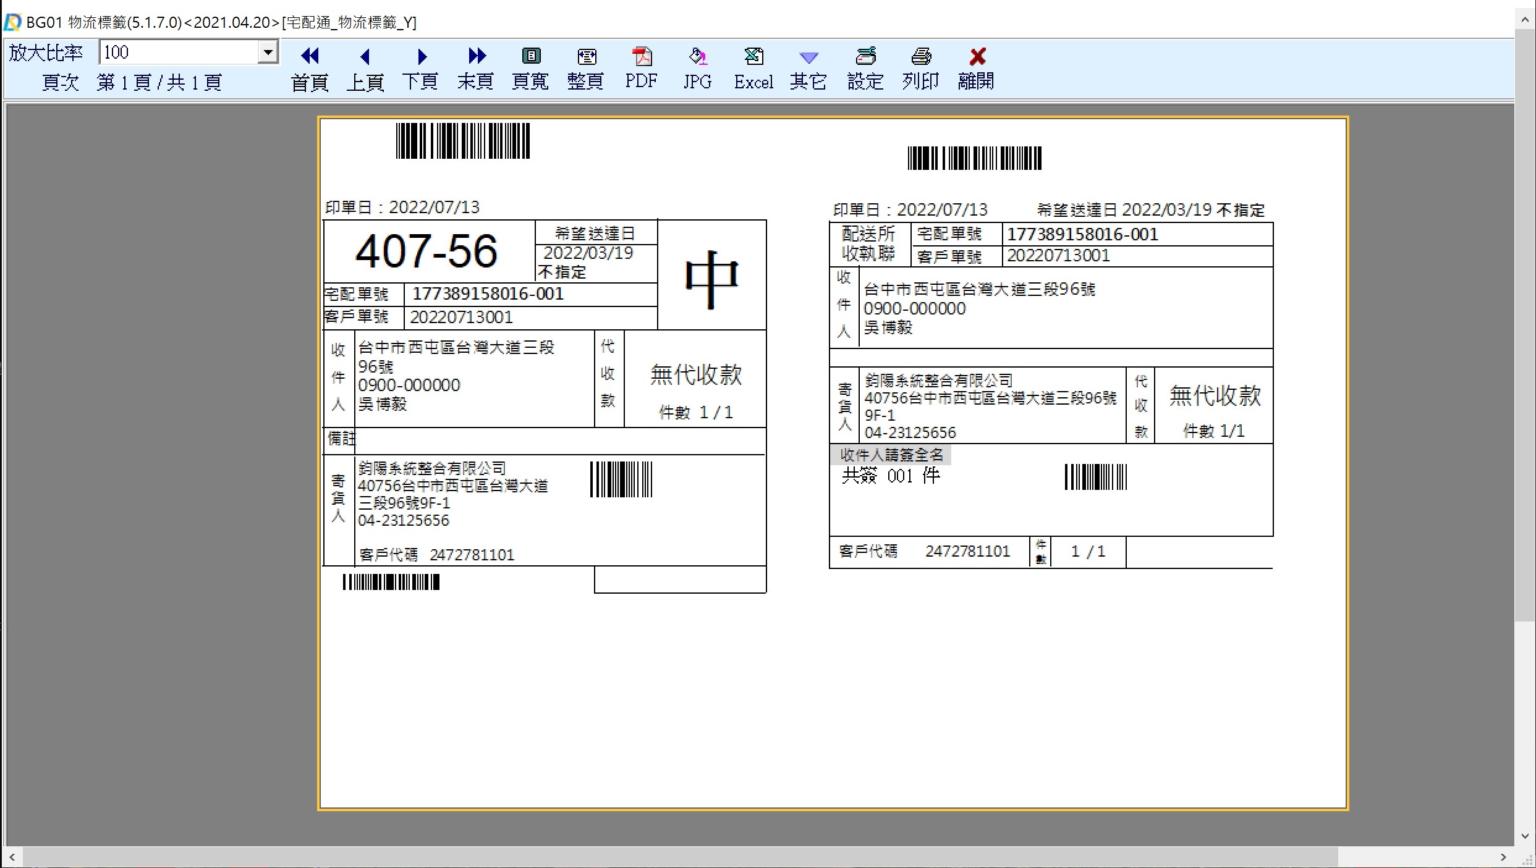
Task: Click vertical scrollbar down arrow
Action: 1525,836
